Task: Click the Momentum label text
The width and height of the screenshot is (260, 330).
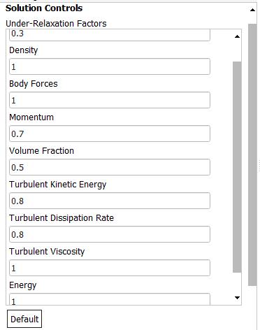Action: pos(31,117)
